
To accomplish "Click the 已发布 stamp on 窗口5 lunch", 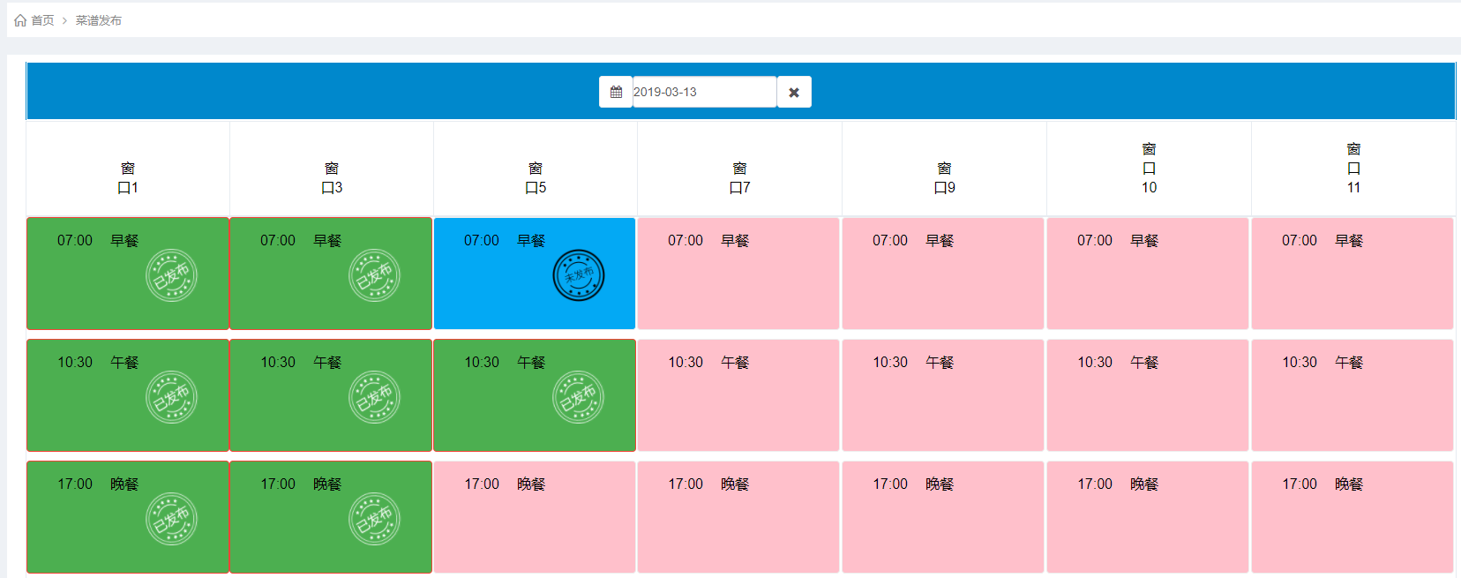I will pyautogui.click(x=578, y=397).
